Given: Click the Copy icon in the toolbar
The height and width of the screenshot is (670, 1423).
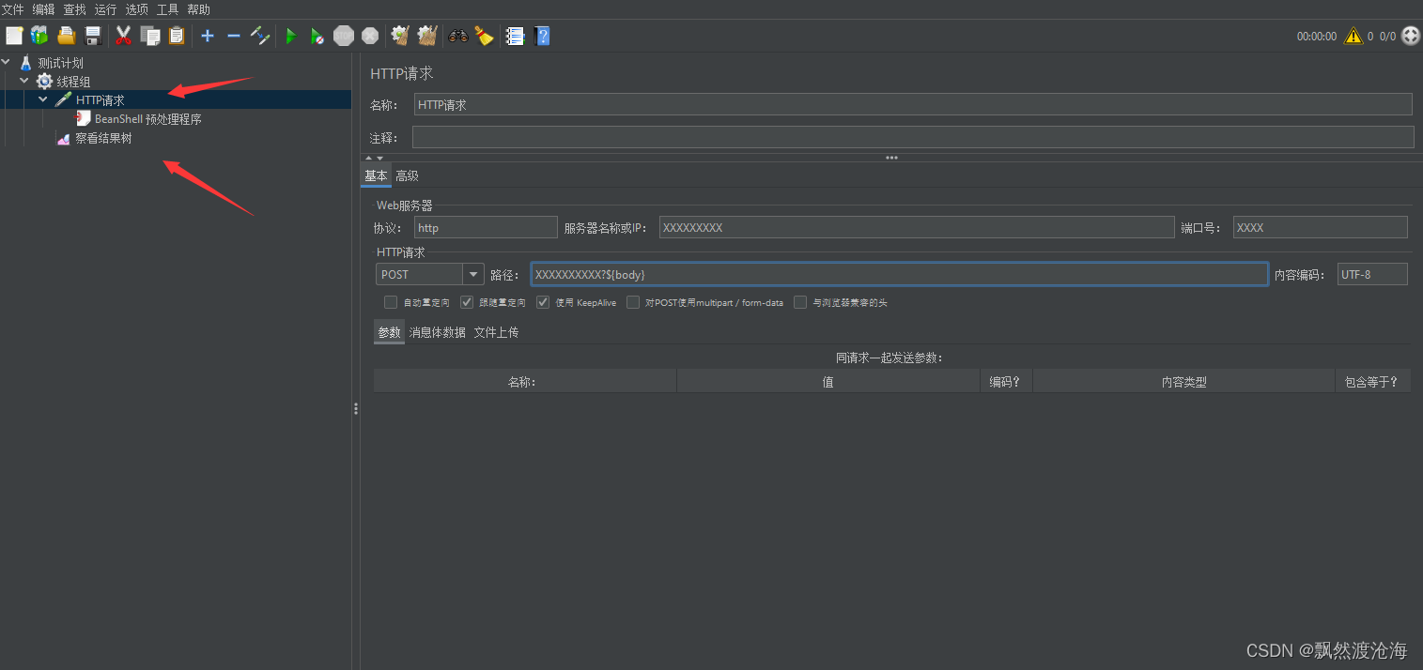Looking at the screenshot, I should coord(149,36).
